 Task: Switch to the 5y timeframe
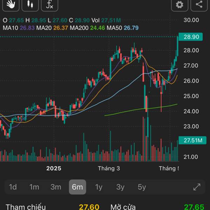(x=142, y=187)
